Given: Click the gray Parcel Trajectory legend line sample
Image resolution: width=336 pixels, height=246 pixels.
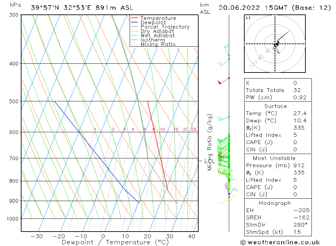Looking at the screenshot, I should click(x=134, y=27).
